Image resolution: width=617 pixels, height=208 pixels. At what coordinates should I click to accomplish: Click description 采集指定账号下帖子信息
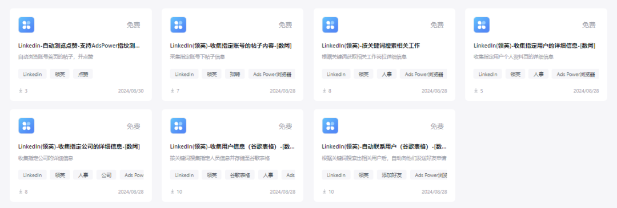point(198,57)
